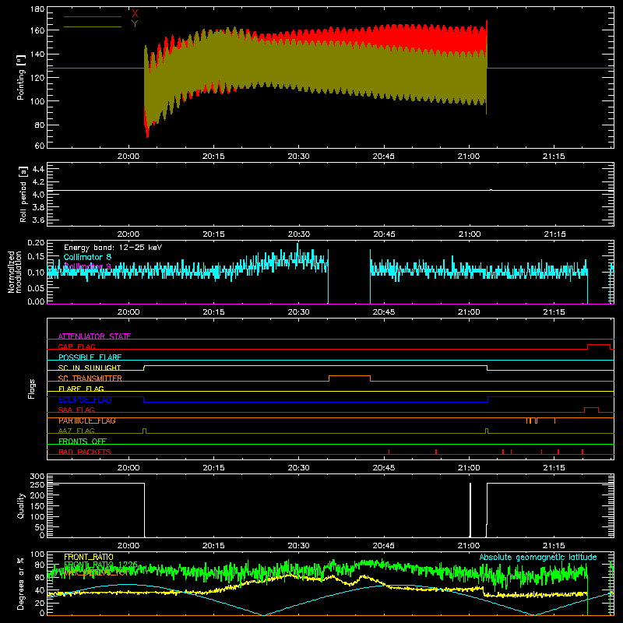This screenshot has width=623, height=623.
Task: Click the 0.20 tick on the modulation axis
Action: tap(36, 242)
